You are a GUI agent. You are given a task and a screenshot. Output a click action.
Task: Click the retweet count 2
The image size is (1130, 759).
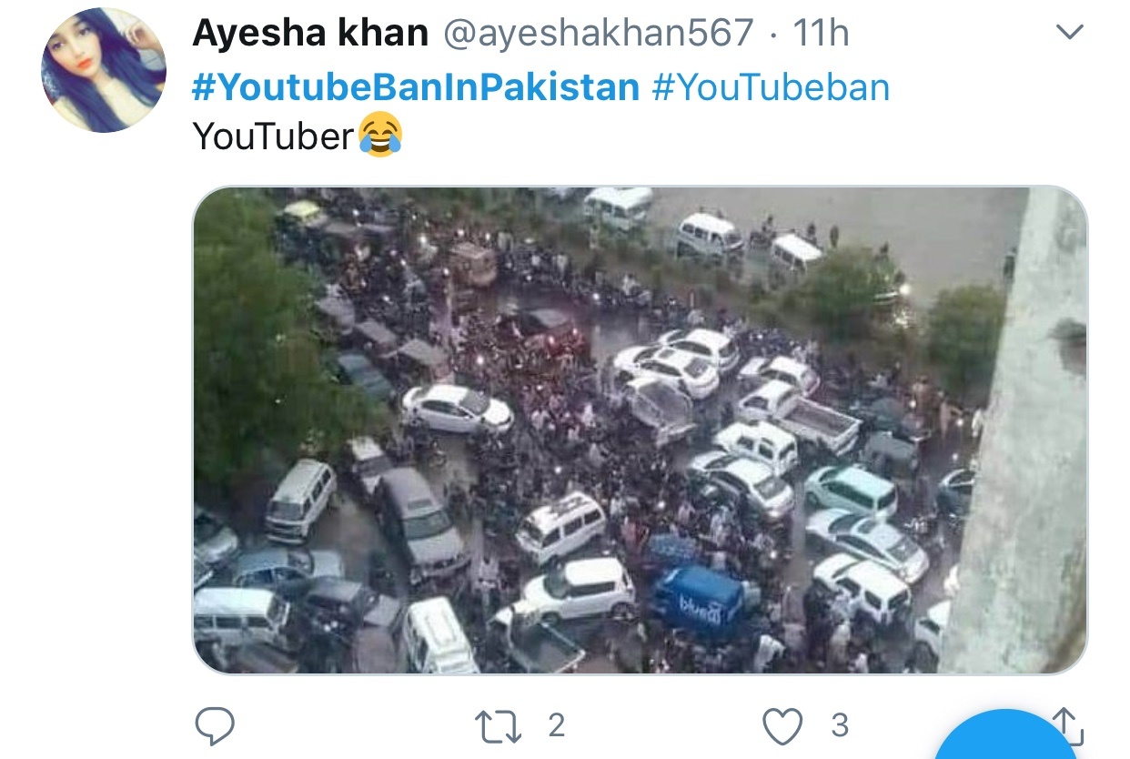coord(556,725)
